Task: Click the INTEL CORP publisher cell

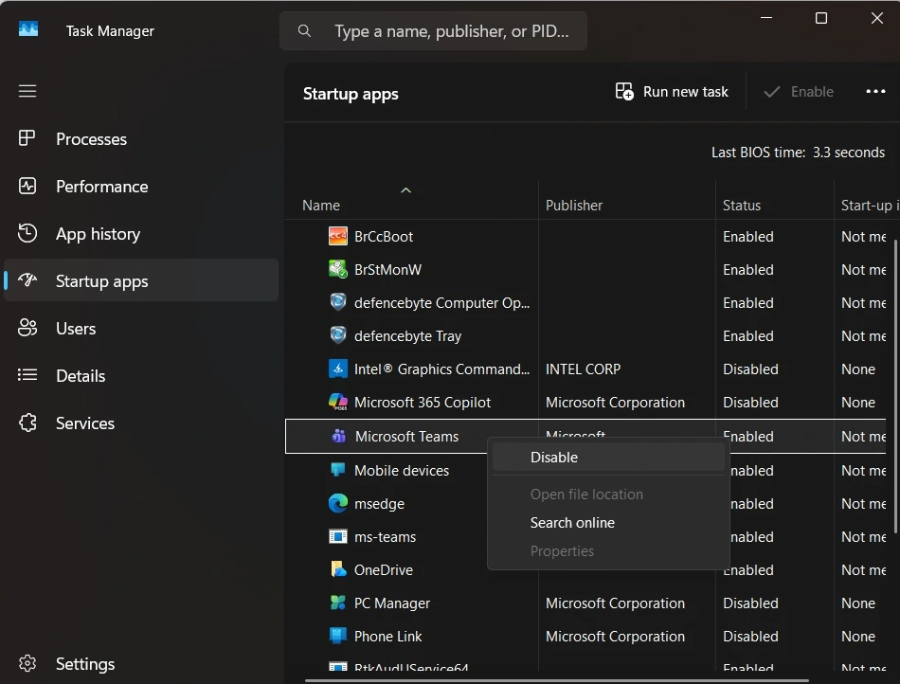Action: point(583,369)
